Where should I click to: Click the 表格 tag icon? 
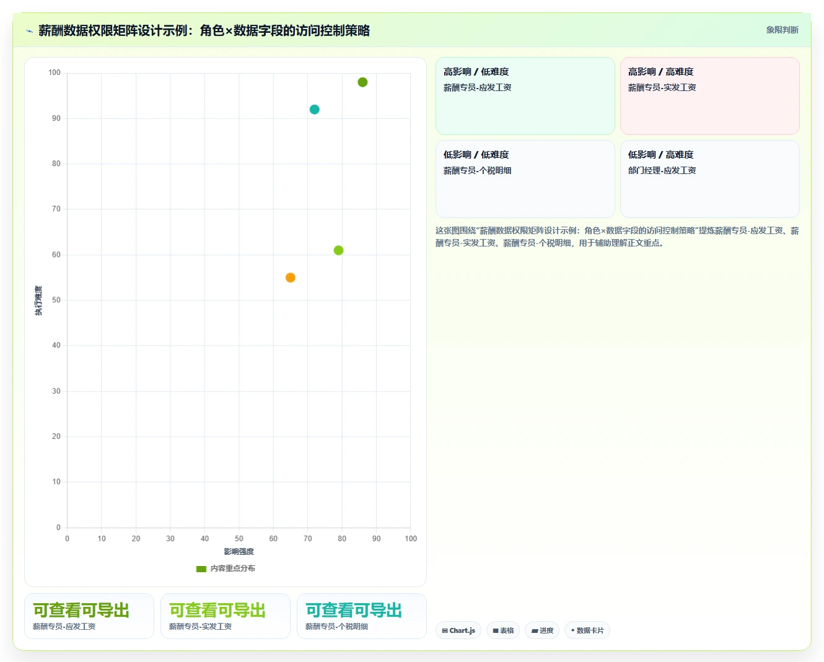coord(496,631)
